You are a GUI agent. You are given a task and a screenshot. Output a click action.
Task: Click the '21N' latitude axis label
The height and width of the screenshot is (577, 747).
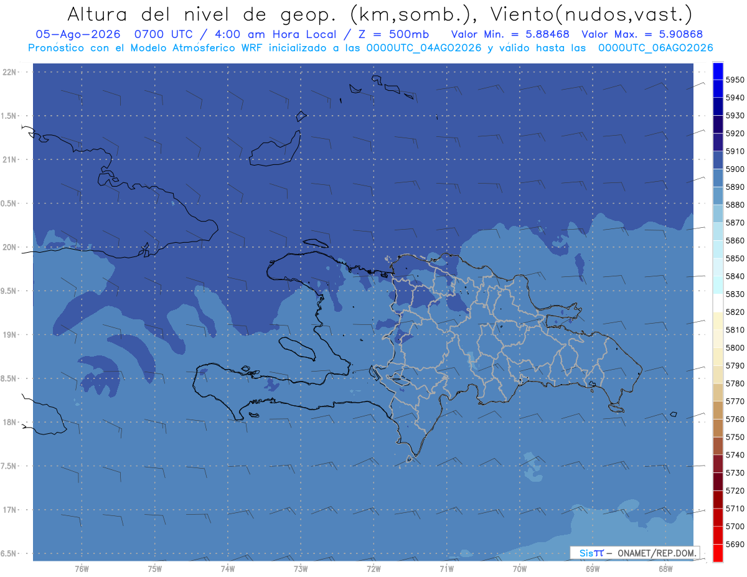coord(11,160)
